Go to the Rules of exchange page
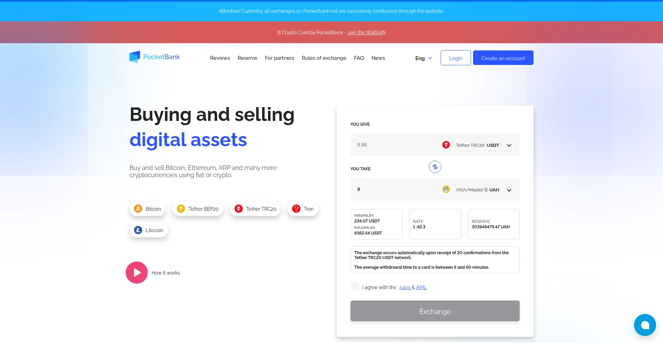The image size is (663, 343). 324,58
